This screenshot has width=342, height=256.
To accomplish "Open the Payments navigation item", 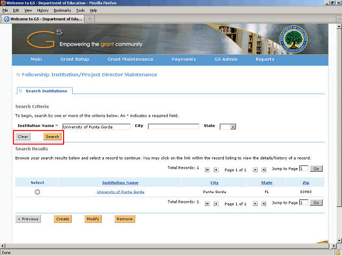I will (184, 59).
